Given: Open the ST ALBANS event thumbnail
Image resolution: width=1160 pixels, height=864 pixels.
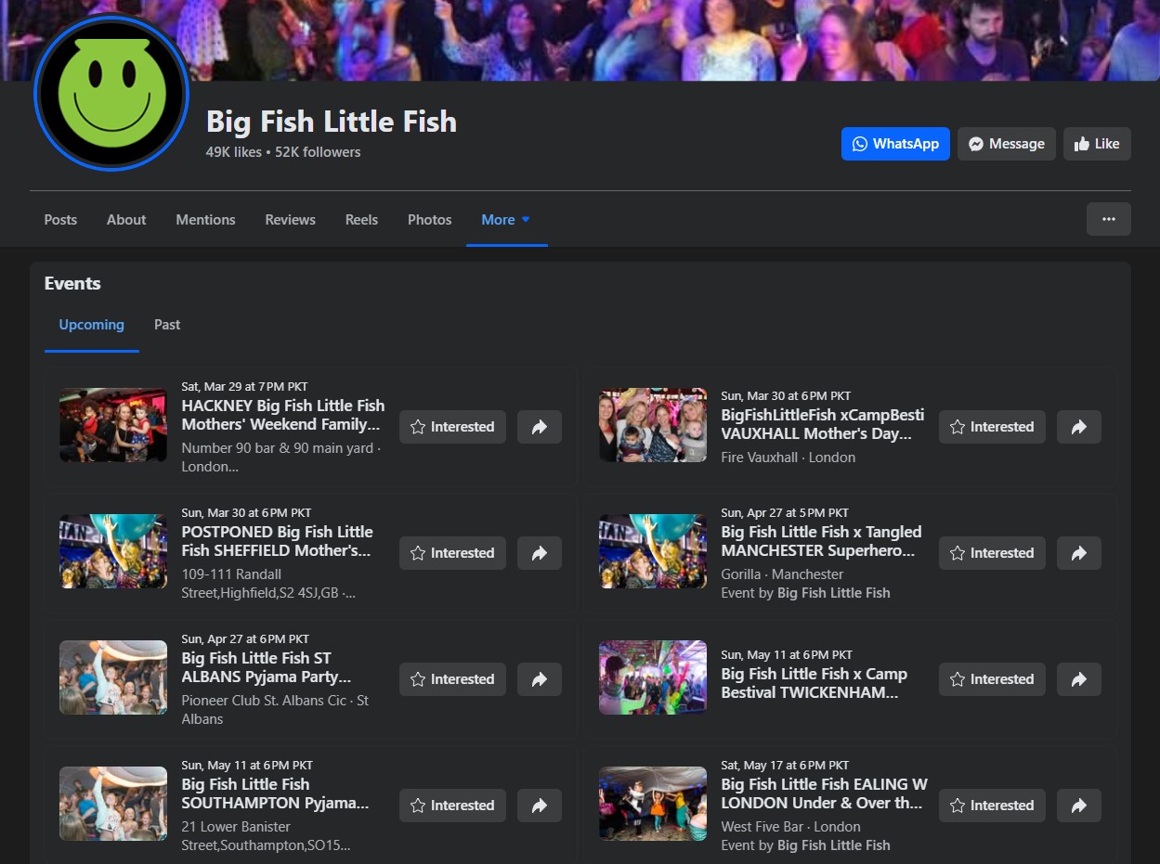Looking at the screenshot, I should [x=113, y=677].
